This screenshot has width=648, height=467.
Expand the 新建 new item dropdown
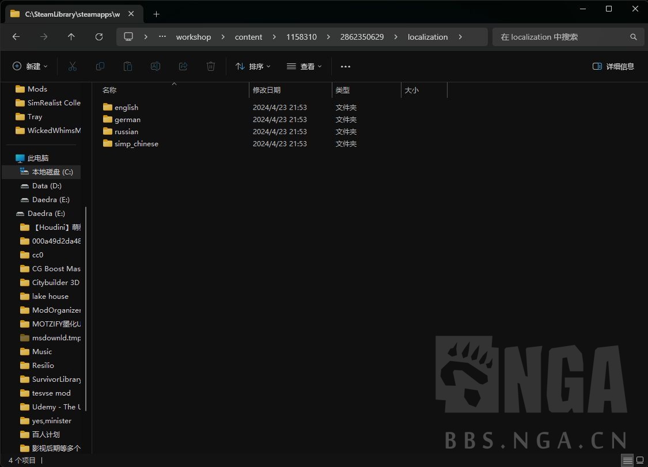click(x=30, y=66)
